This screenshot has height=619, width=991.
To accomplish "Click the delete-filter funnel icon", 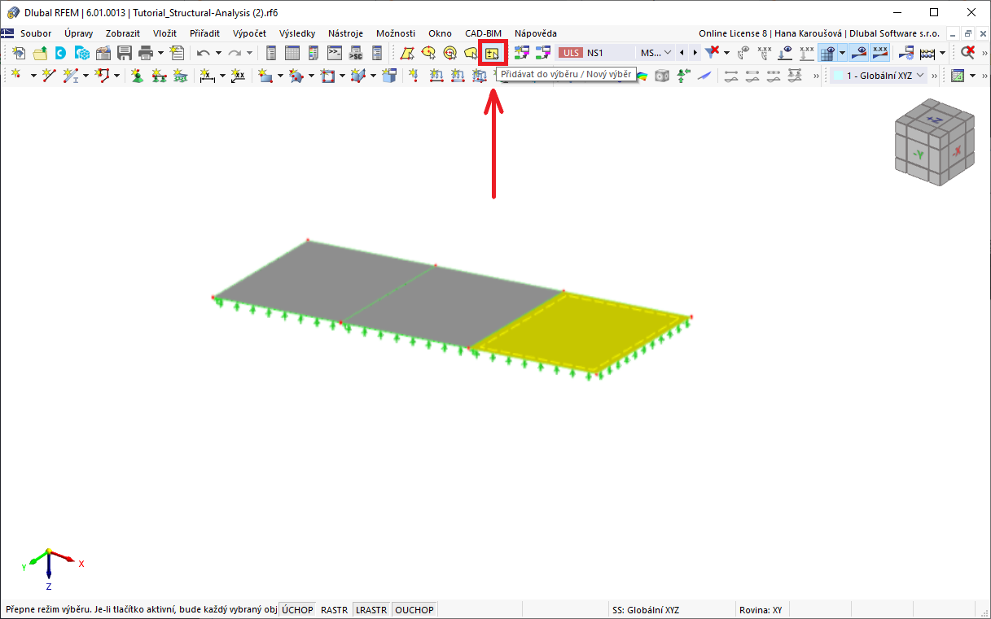I will 713,53.
